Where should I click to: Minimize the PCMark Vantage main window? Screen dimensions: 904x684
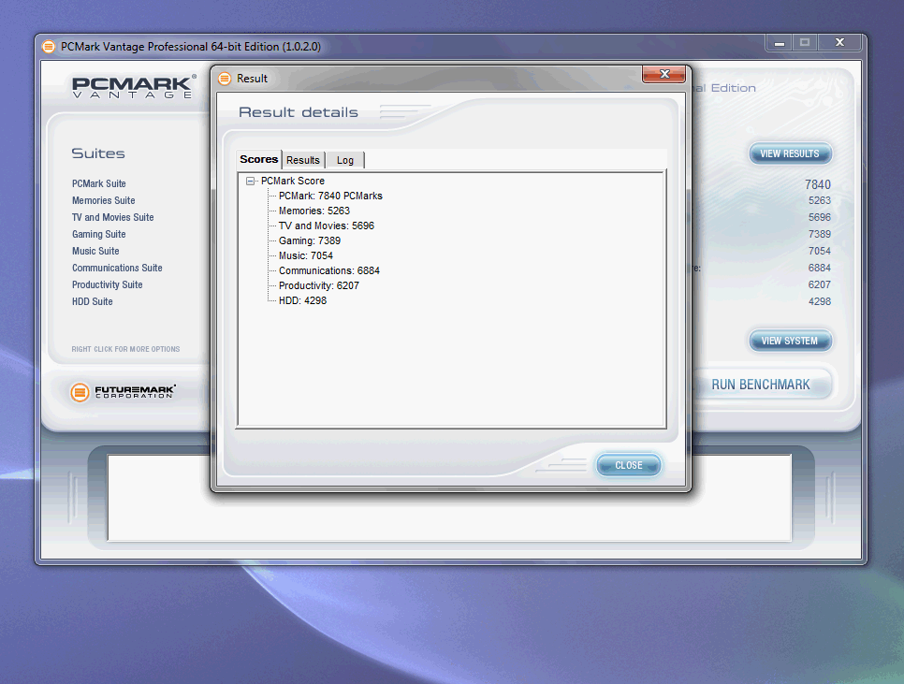780,43
